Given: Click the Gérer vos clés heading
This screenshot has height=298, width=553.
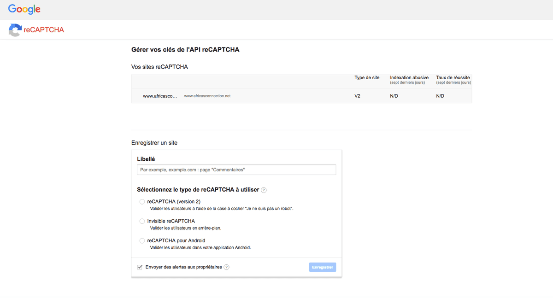Looking at the screenshot, I should pyautogui.click(x=185, y=49).
